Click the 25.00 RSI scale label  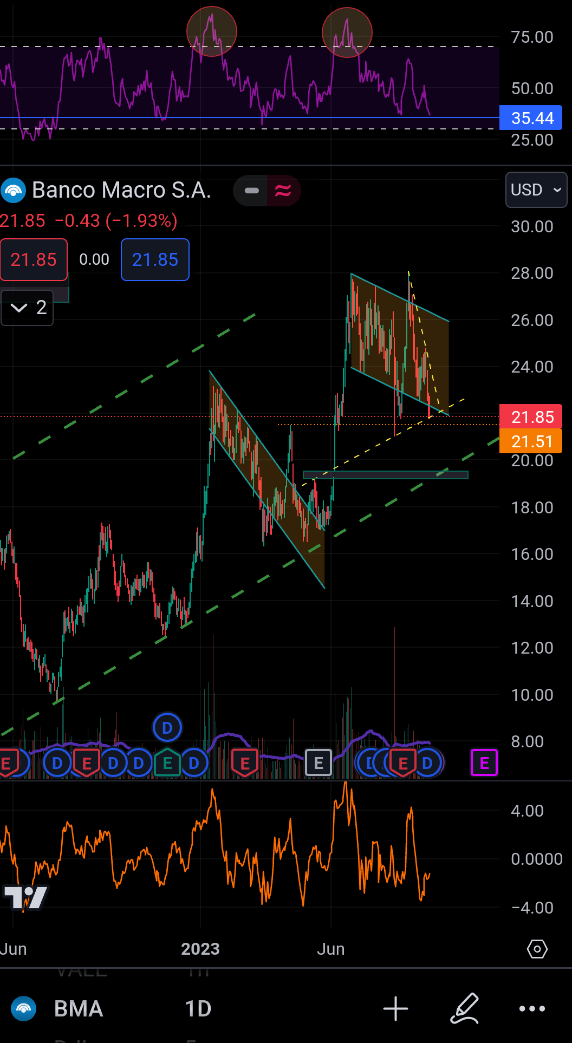point(532,140)
